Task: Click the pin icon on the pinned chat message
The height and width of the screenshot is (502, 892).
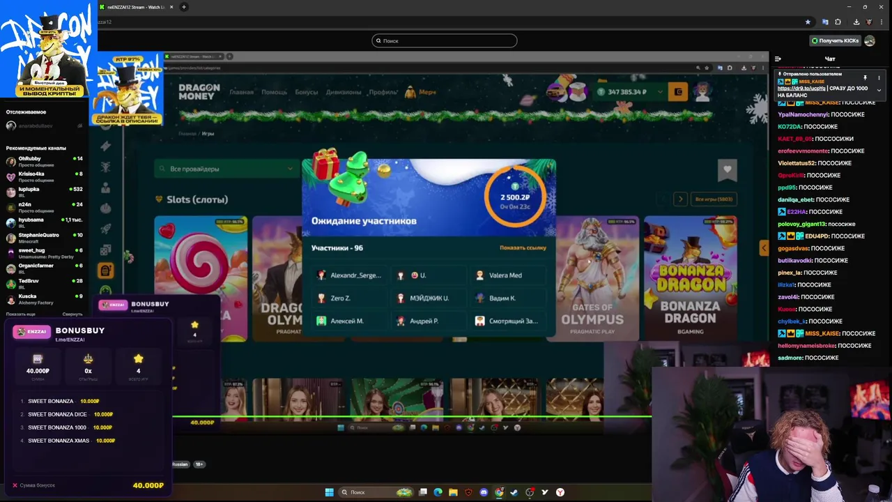Action: coord(865,77)
